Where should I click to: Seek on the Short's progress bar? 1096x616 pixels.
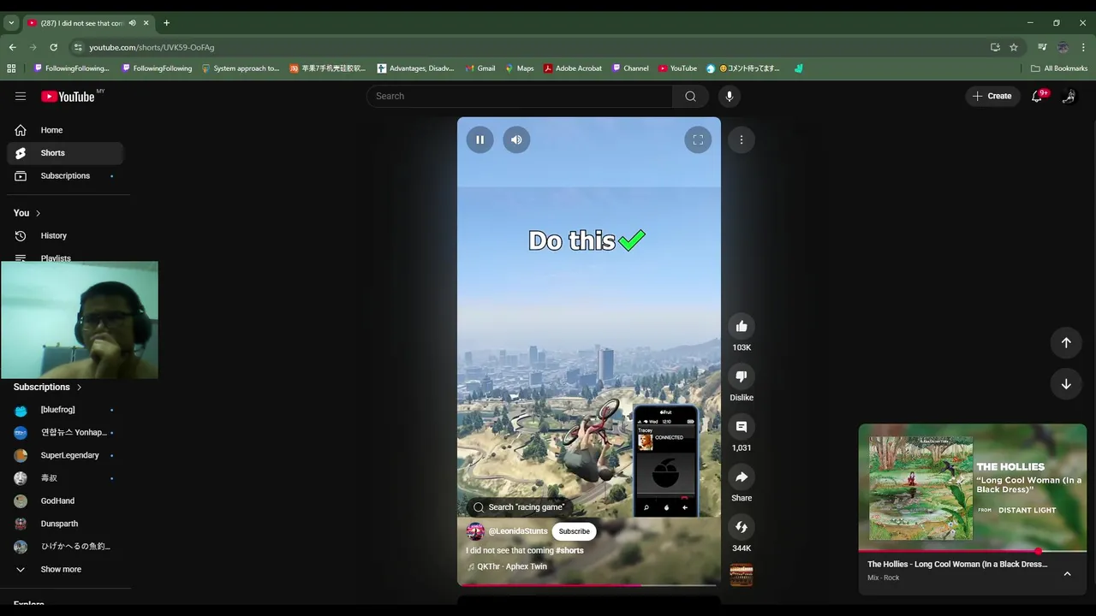(588, 585)
